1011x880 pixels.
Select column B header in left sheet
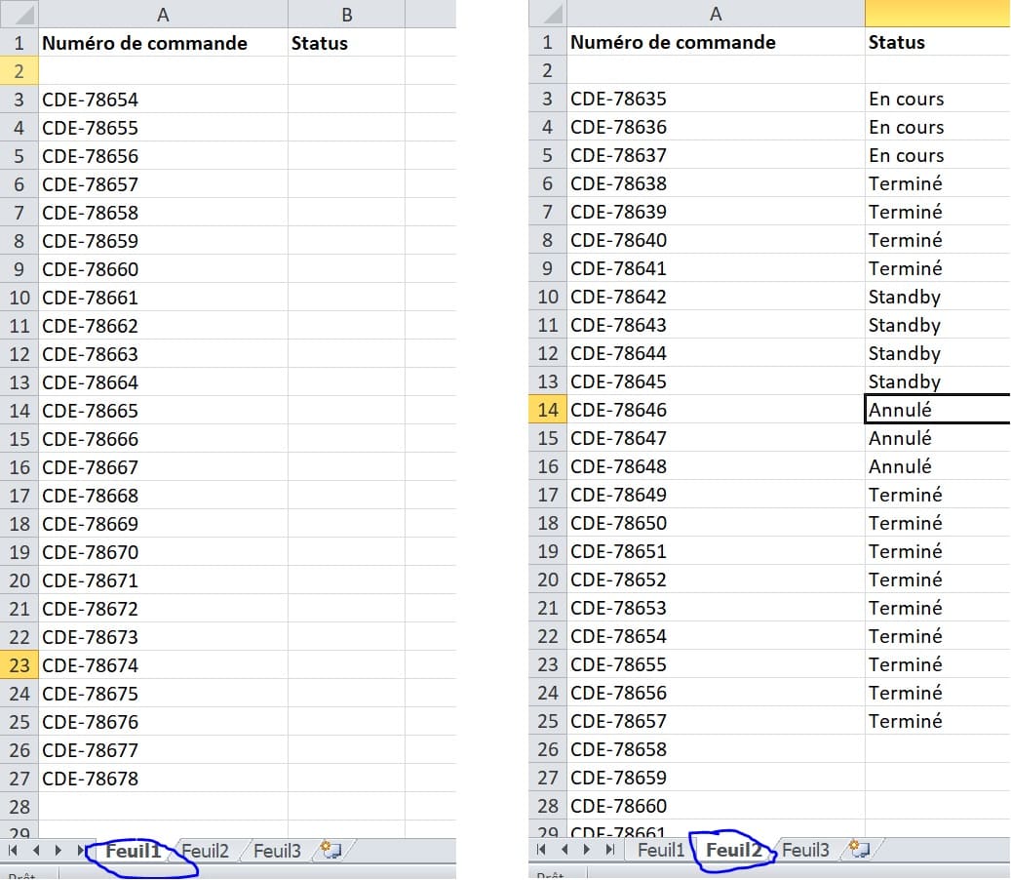click(x=346, y=15)
